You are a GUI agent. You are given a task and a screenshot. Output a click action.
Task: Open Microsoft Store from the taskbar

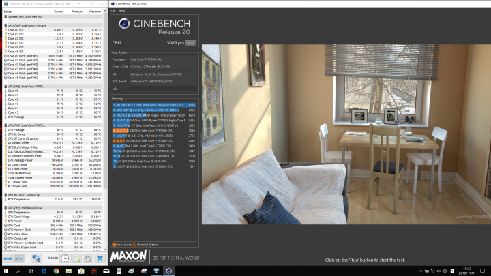pos(81,271)
